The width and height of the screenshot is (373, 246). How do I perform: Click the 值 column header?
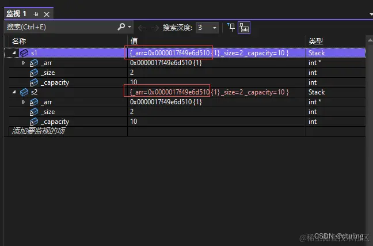134,41
